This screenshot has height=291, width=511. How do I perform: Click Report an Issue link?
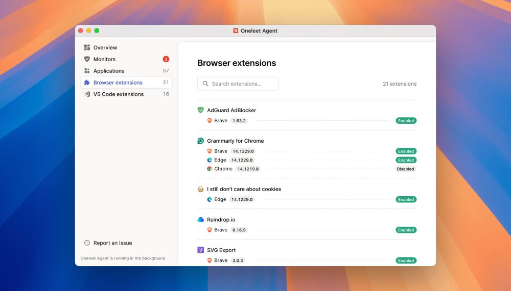point(113,243)
